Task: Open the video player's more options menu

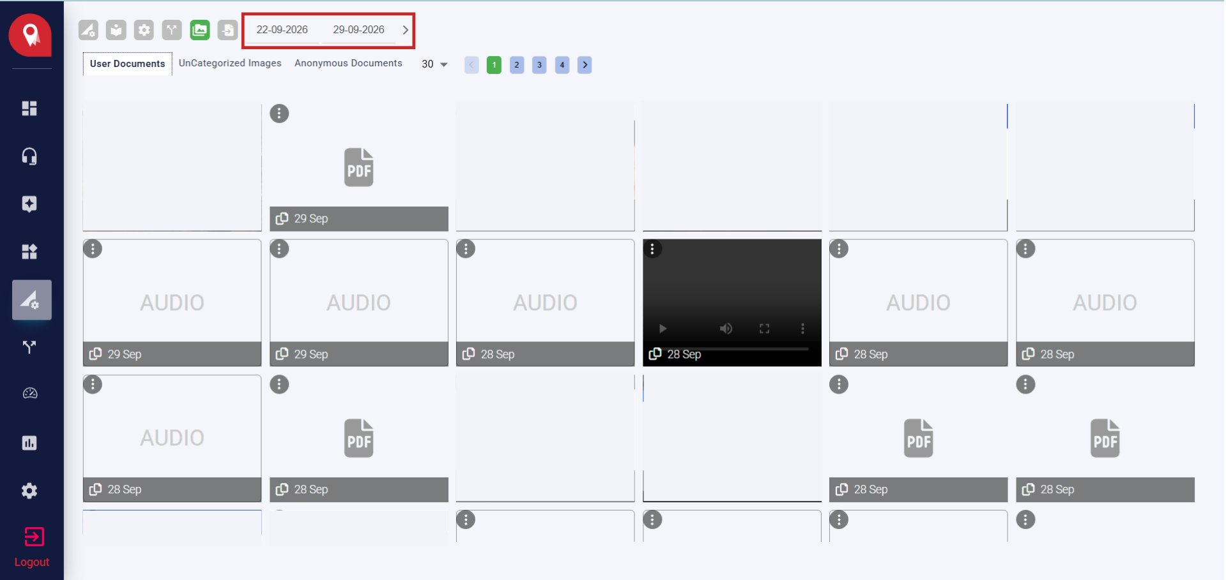Action: tap(802, 329)
